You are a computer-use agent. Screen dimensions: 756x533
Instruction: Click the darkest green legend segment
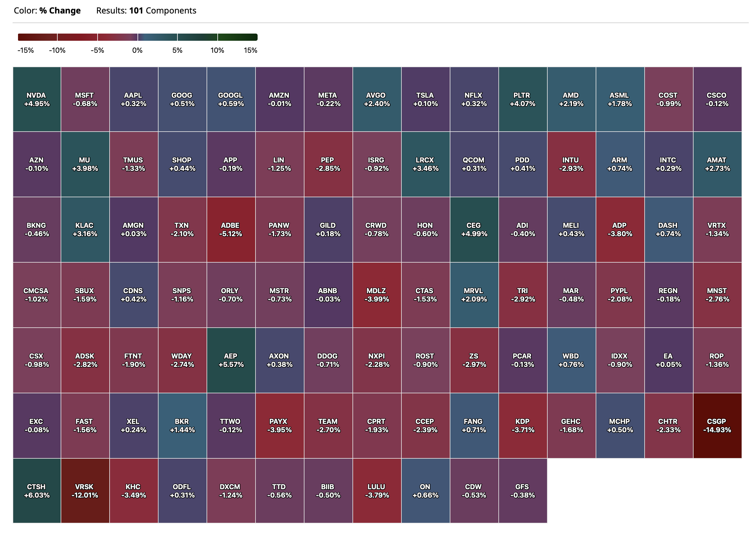tap(237, 37)
